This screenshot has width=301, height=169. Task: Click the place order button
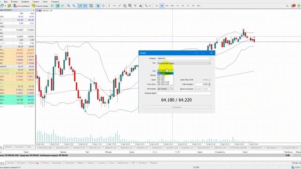pyautogui.click(x=177, y=107)
